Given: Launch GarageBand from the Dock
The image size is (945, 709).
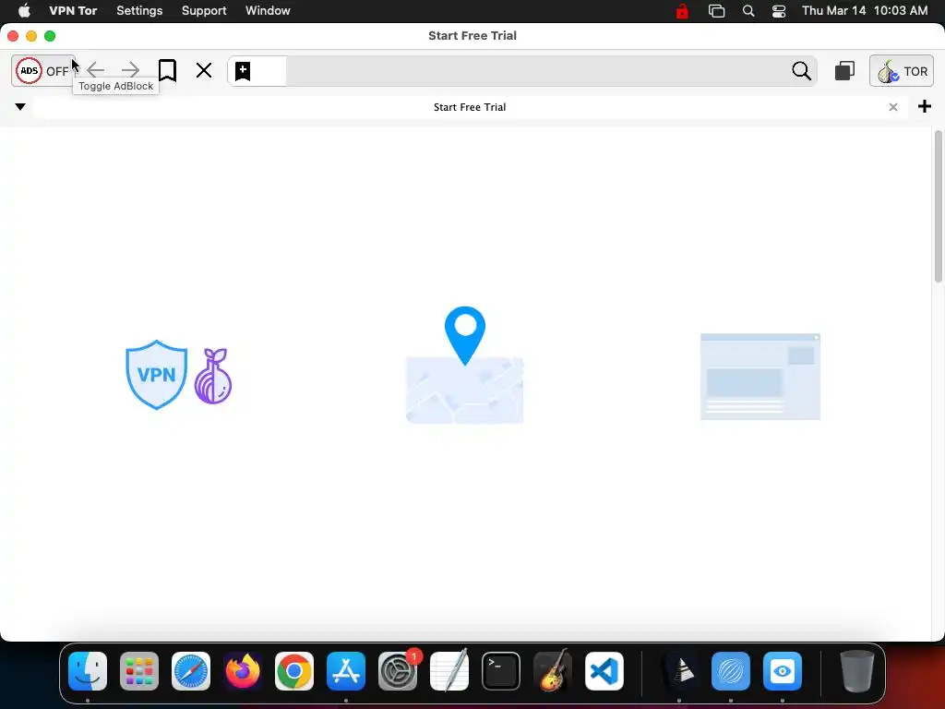Looking at the screenshot, I should click(x=553, y=671).
